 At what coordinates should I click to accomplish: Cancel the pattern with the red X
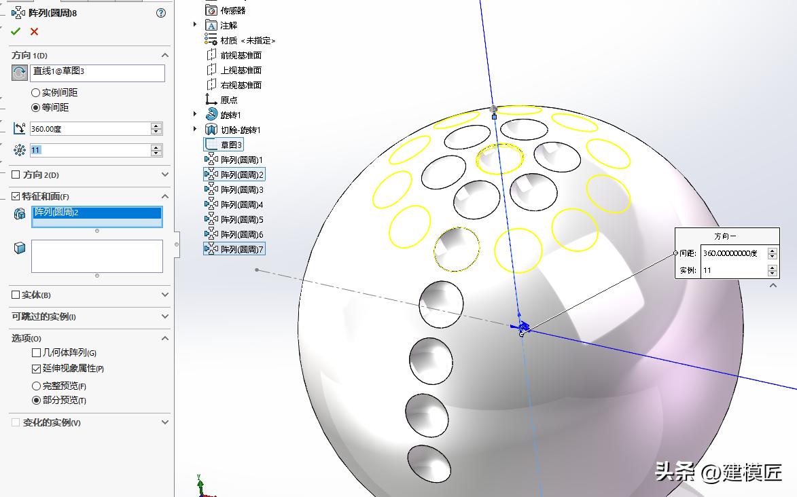33,31
